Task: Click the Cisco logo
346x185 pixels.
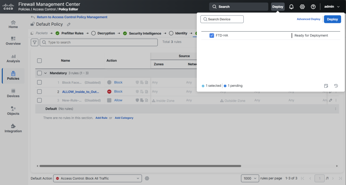Action: coord(8,7)
